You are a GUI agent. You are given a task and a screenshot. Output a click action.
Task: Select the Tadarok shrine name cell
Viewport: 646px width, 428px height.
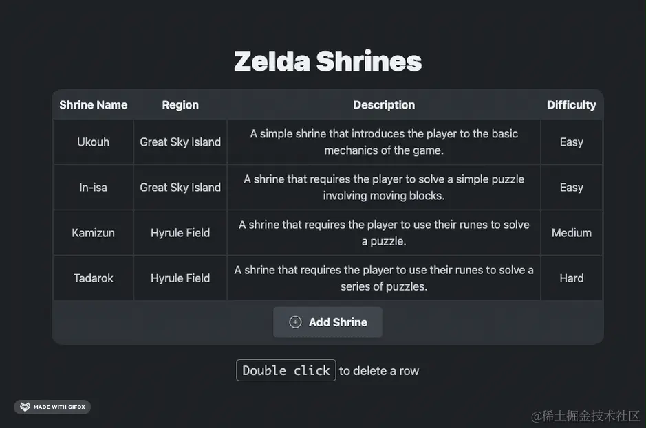click(93, 278)
